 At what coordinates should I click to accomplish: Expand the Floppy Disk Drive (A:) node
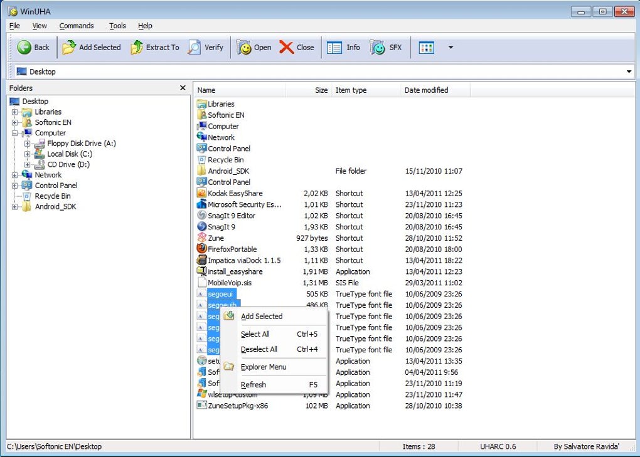[28, 144]
